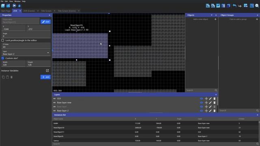Open the zoom magnifier options
The image size is (260, 146).
257,6
